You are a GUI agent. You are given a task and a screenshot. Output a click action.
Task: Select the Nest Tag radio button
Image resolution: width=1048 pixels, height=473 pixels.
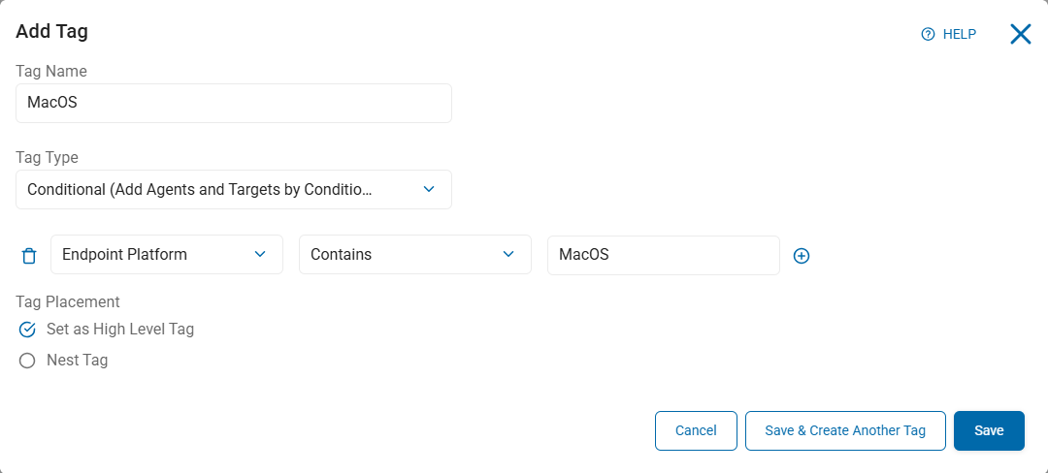tap(27, 361)
